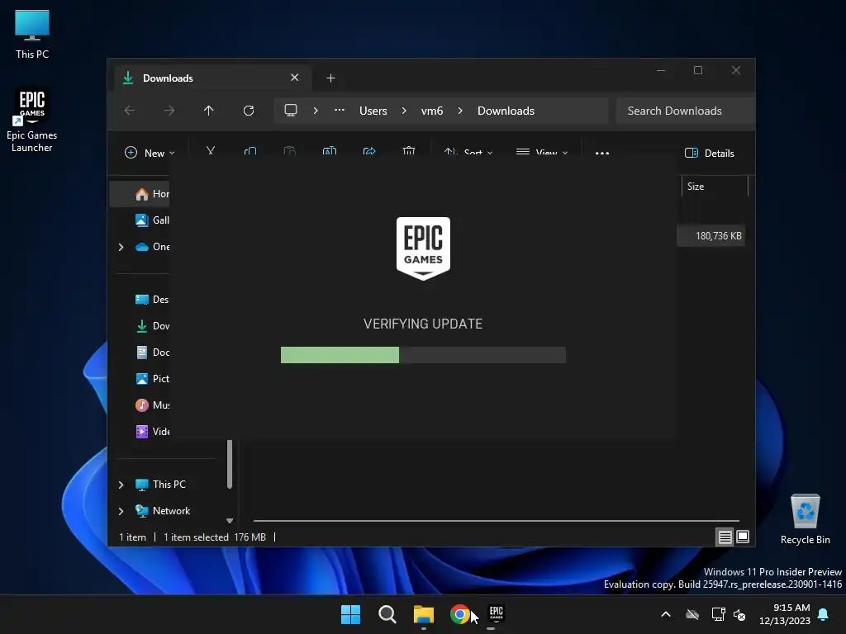
Task: Open the New dropdown menu
Action: pos(150,153)
